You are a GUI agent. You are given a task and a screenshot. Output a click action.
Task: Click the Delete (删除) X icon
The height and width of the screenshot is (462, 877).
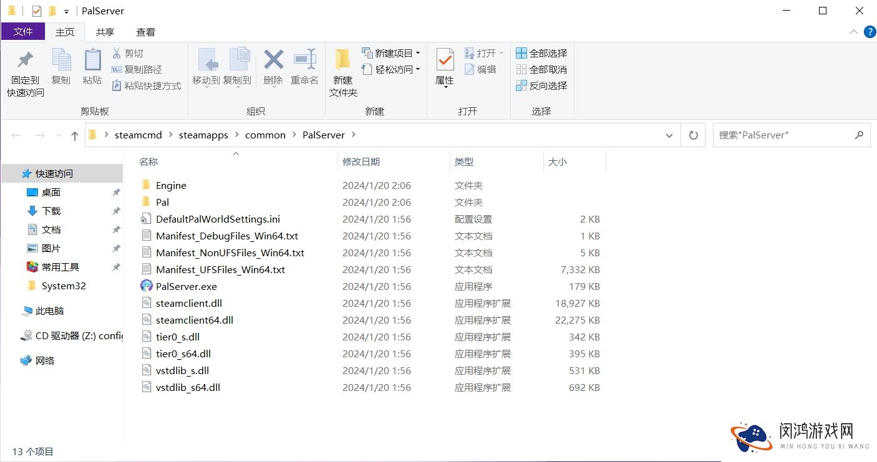pyautogui.click(x=273, y=60)
